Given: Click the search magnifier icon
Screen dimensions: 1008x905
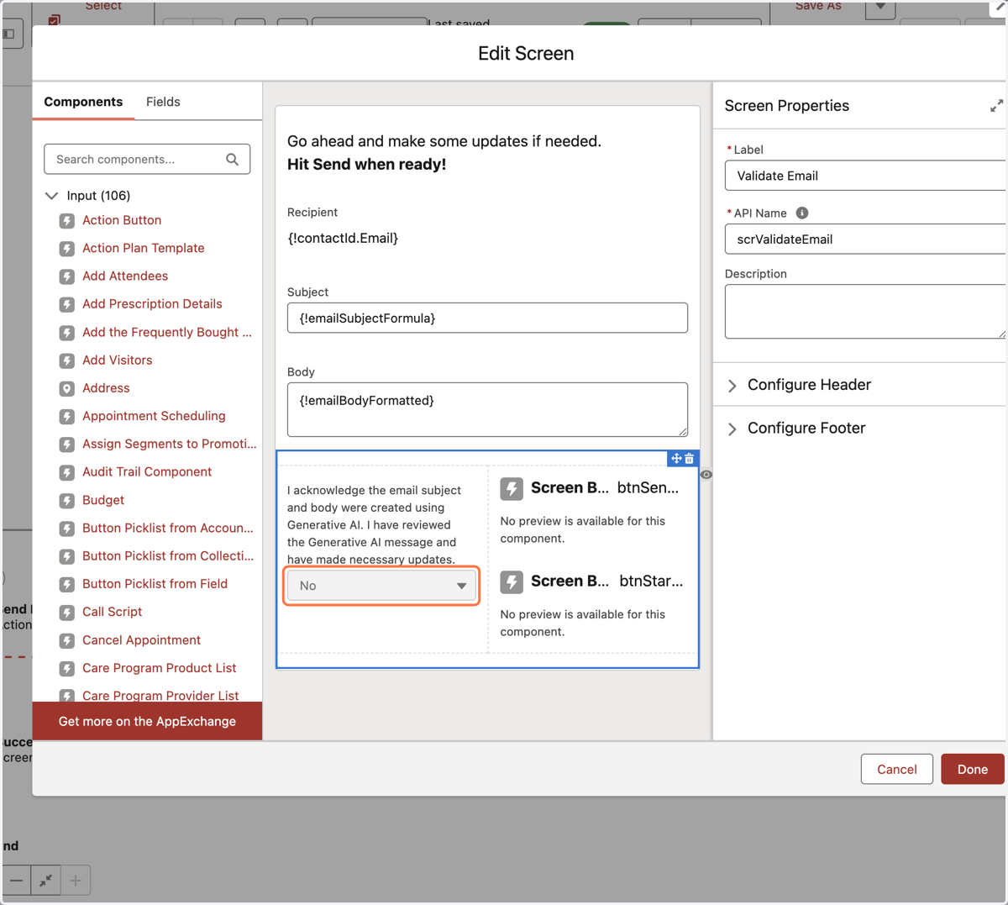Looking at the screenshot, I should [x=233, y=159].
